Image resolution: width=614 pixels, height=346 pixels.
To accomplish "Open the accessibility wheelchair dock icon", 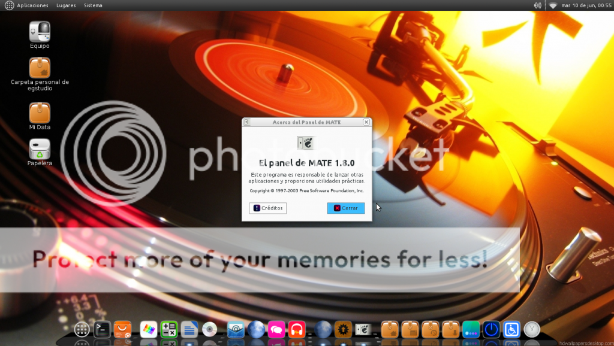I will point(511,329).
